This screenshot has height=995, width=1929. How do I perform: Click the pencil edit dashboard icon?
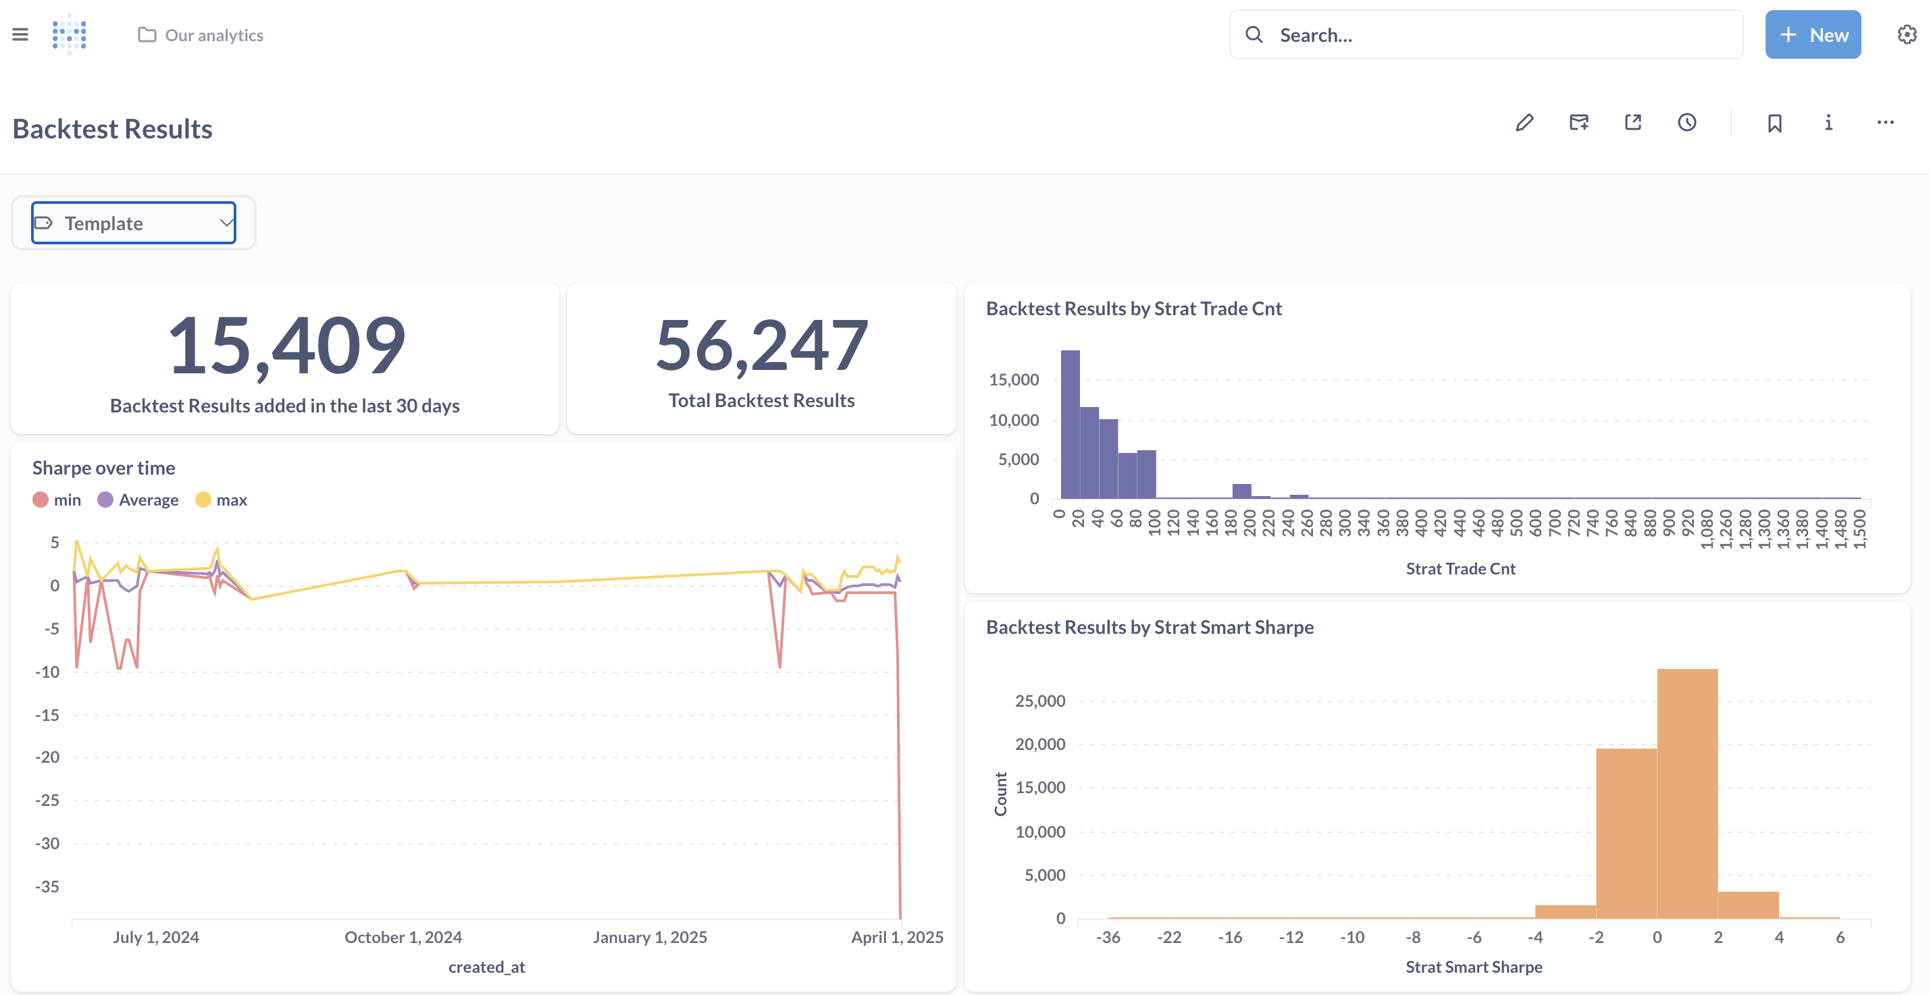click(x=1524, y=123)
